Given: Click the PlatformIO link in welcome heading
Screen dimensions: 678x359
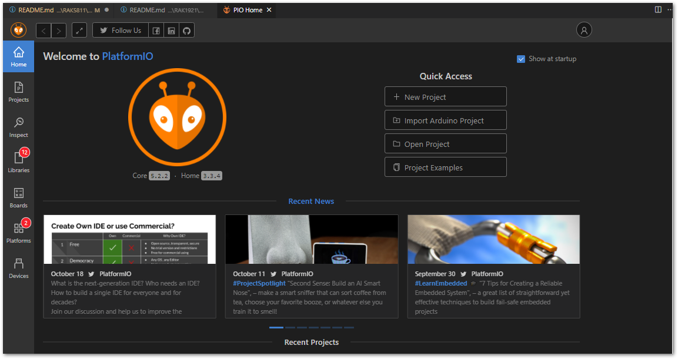Looking at the screenshot, I should [128, 56].
